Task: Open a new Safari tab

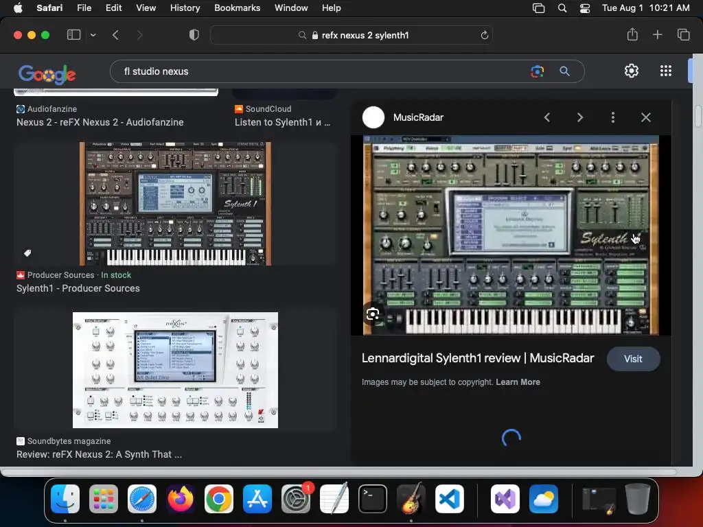Action: point(657,34)
